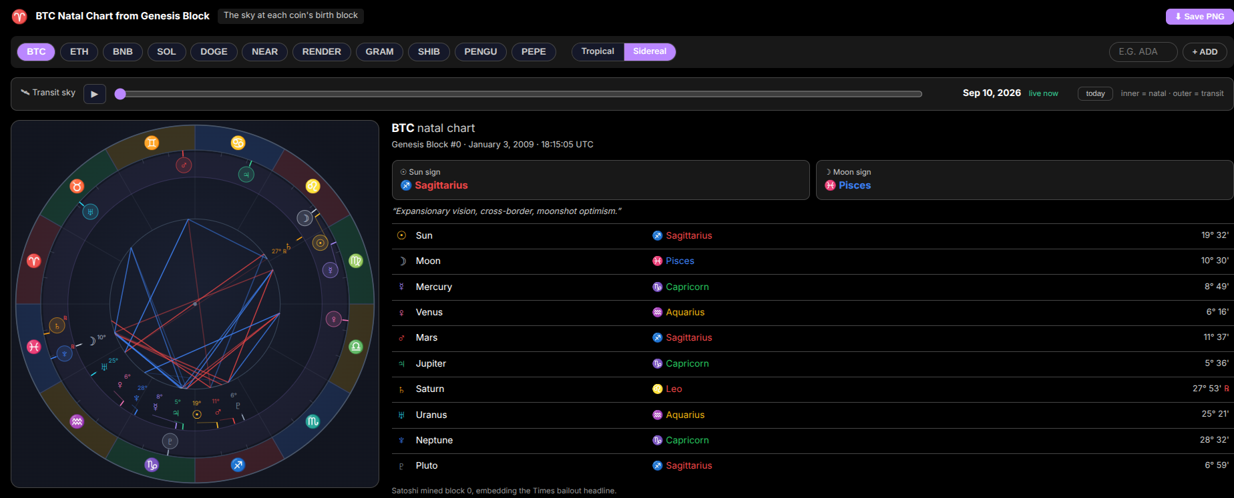Switch zodiac mode to Tropical
This screenshot has width=1234, height=498.
point(598,51)
